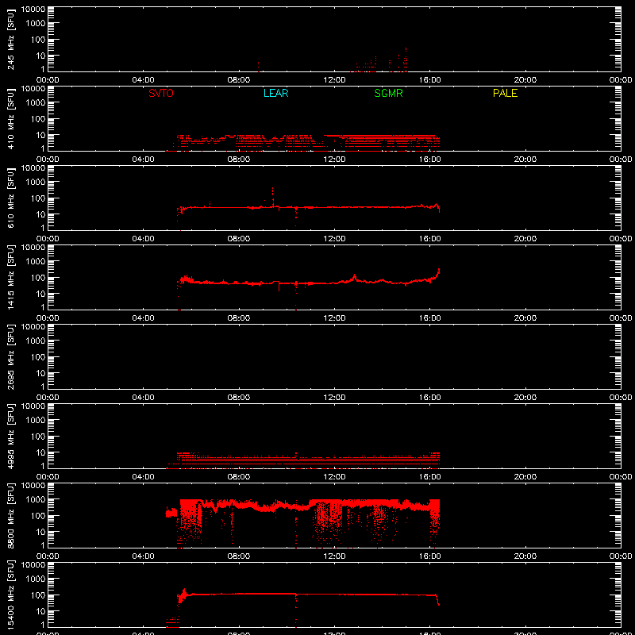
Task: Click the 20:00 label below the 2695 MHz panel
Action: coord(525,398)
